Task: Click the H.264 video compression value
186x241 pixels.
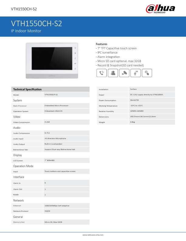Action: tap(47, 122)
